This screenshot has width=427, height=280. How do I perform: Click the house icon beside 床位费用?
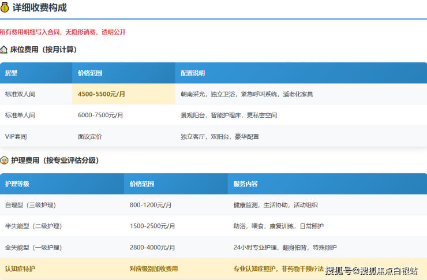pyautogui.click(x=4, y=50)
